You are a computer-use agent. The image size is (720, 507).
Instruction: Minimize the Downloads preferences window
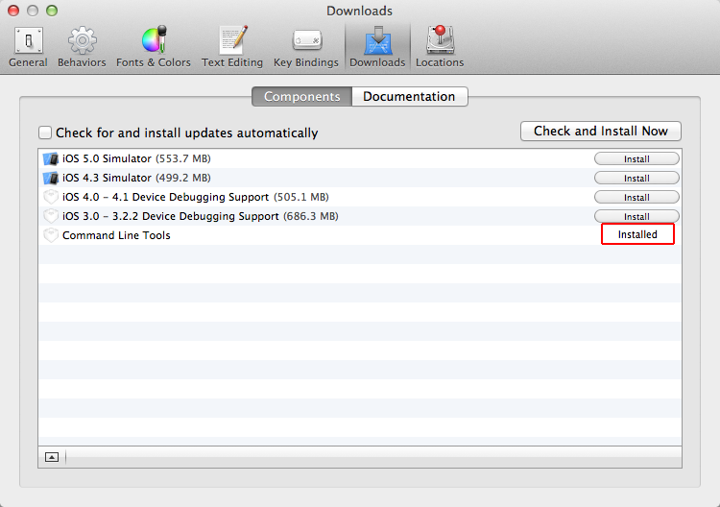click(x=33, y=11)
